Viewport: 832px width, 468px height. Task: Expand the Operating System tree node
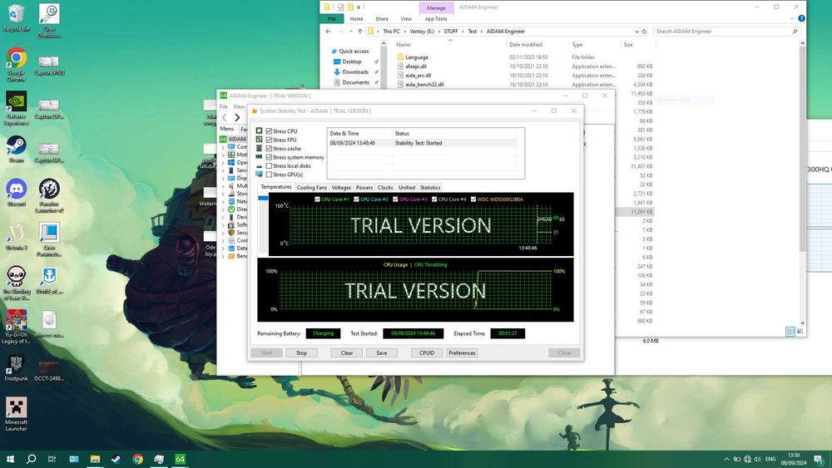click(223, 163)
